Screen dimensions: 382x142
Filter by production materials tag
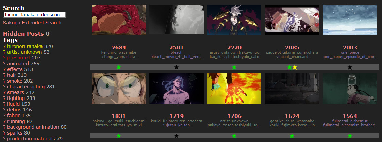[31, 139]
